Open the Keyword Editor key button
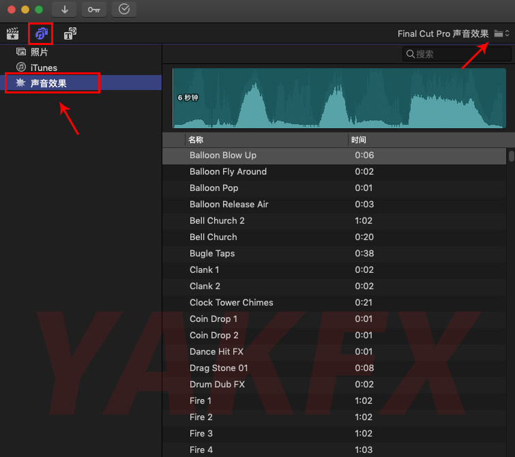 [x=94, y=10]
